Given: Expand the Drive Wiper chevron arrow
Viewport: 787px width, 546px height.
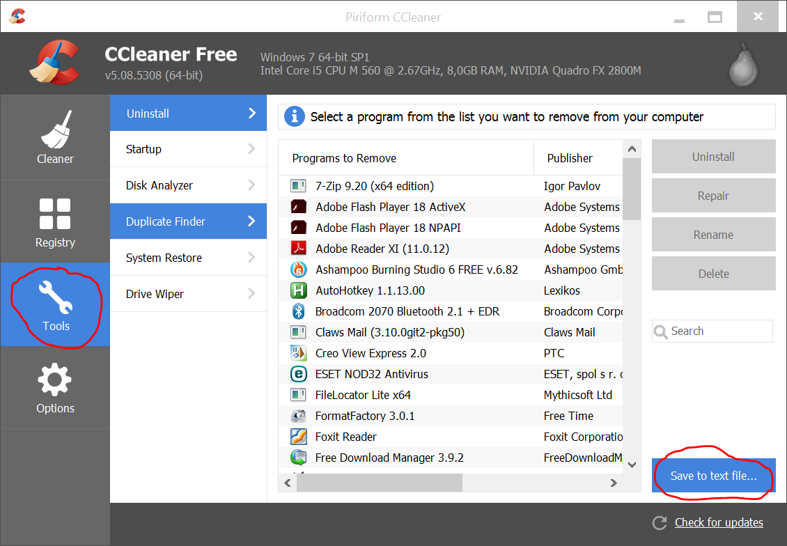Looking at the screenshot, I should pyautogui.click(x=251, y=293).
